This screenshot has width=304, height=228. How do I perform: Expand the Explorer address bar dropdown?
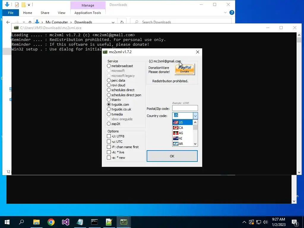click(x=113, y=22)
